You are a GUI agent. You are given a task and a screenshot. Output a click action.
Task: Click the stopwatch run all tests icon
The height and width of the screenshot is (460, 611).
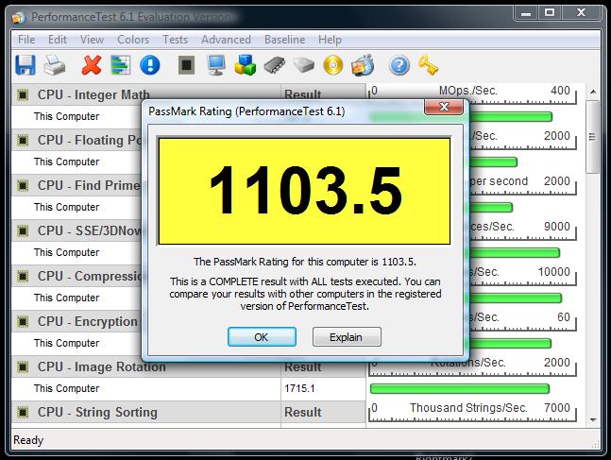[363, 65]
